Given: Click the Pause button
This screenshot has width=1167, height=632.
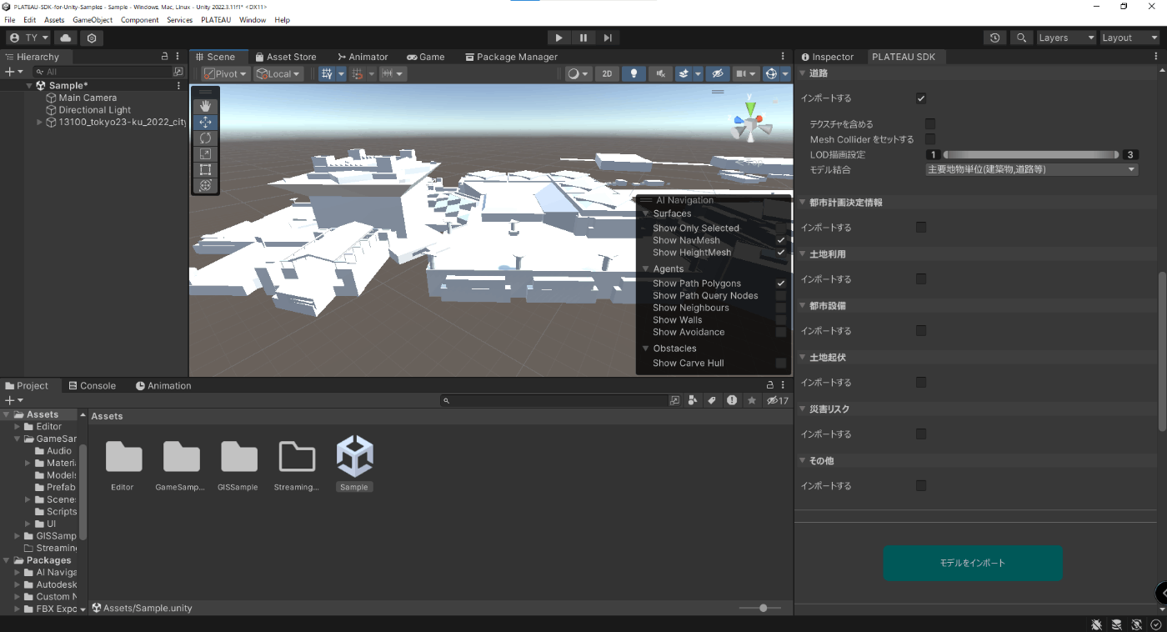Looking at the screenshot, I should click(583, 38).
